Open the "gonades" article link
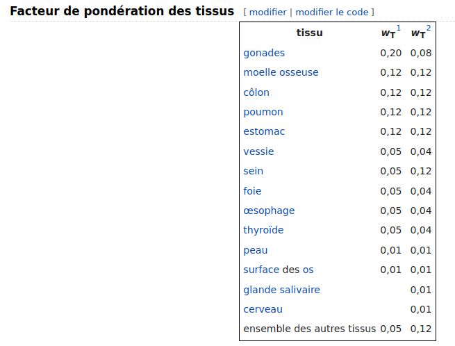 (x=264, y=53)
